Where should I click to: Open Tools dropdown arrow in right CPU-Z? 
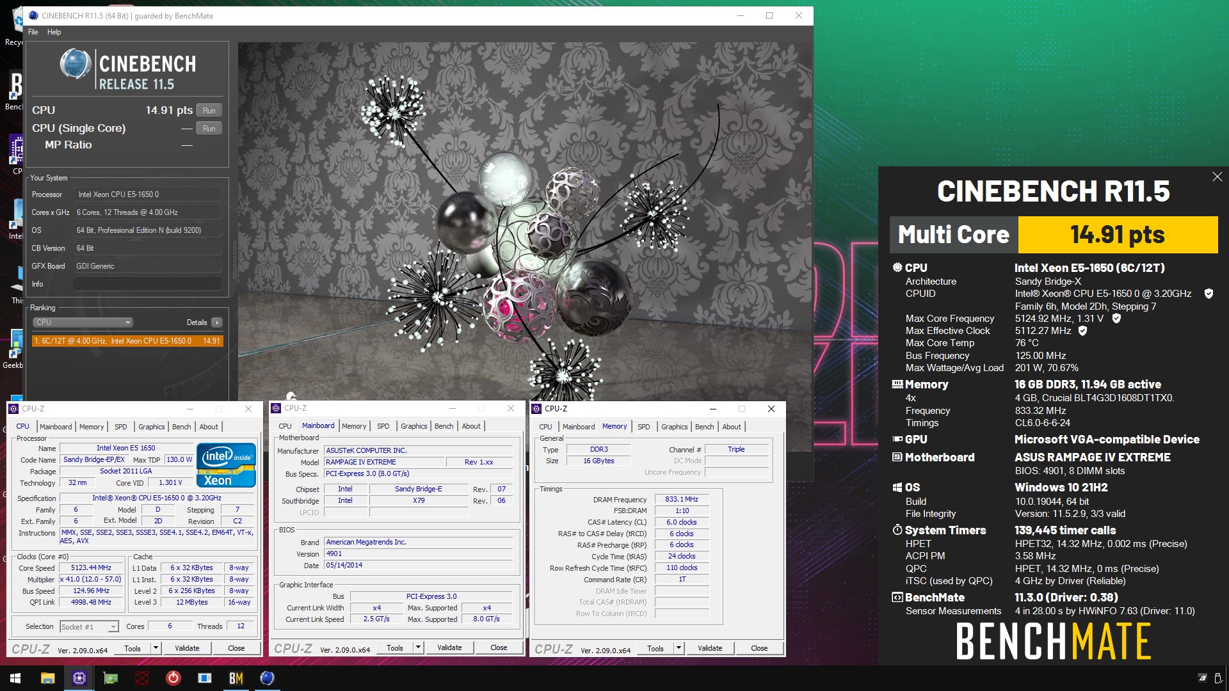pyautogui.click(x=679, y=648)
